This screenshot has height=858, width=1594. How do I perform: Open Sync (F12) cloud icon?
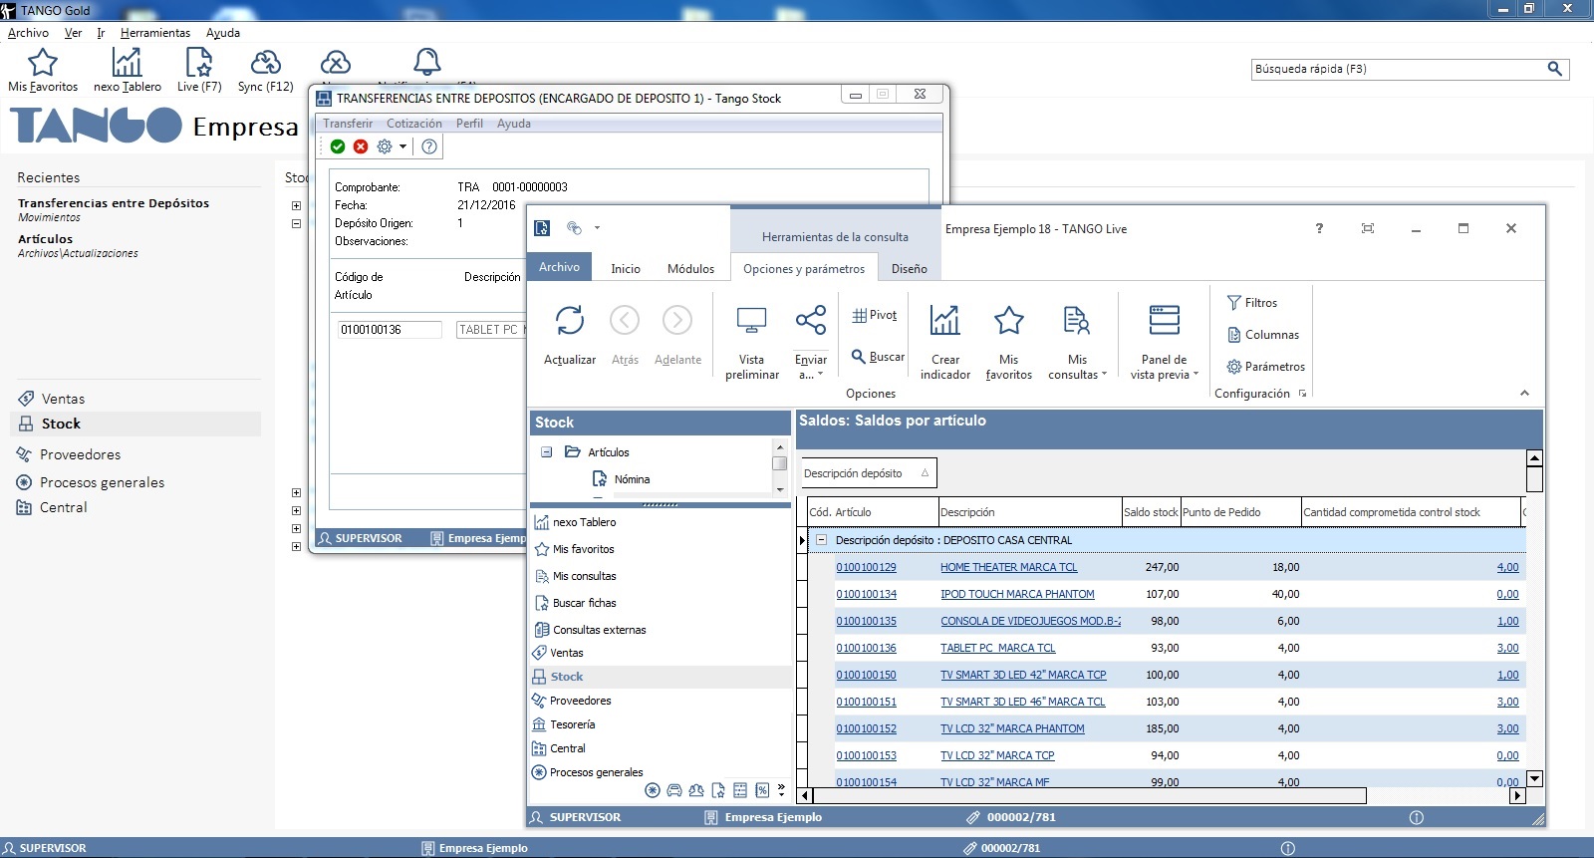tap(265, 65)
